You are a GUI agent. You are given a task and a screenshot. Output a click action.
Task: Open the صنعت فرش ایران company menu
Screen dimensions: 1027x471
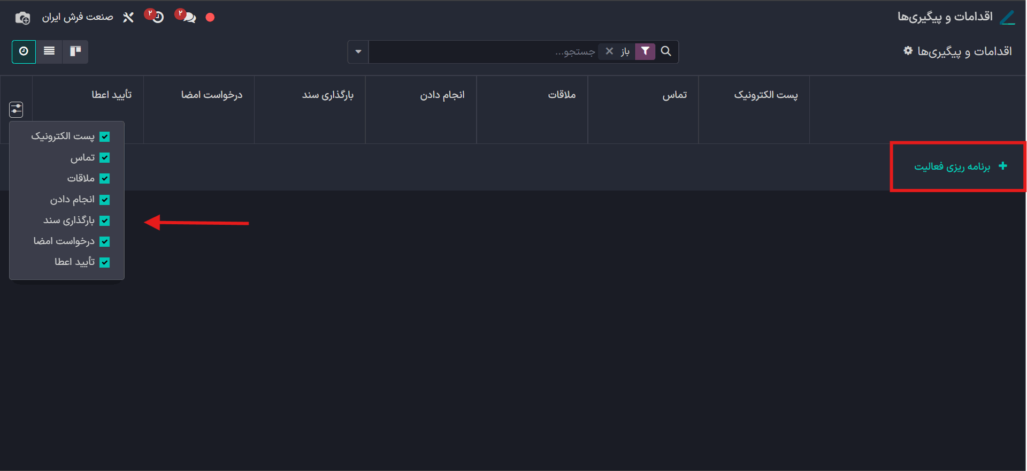(x=78, y=17)
